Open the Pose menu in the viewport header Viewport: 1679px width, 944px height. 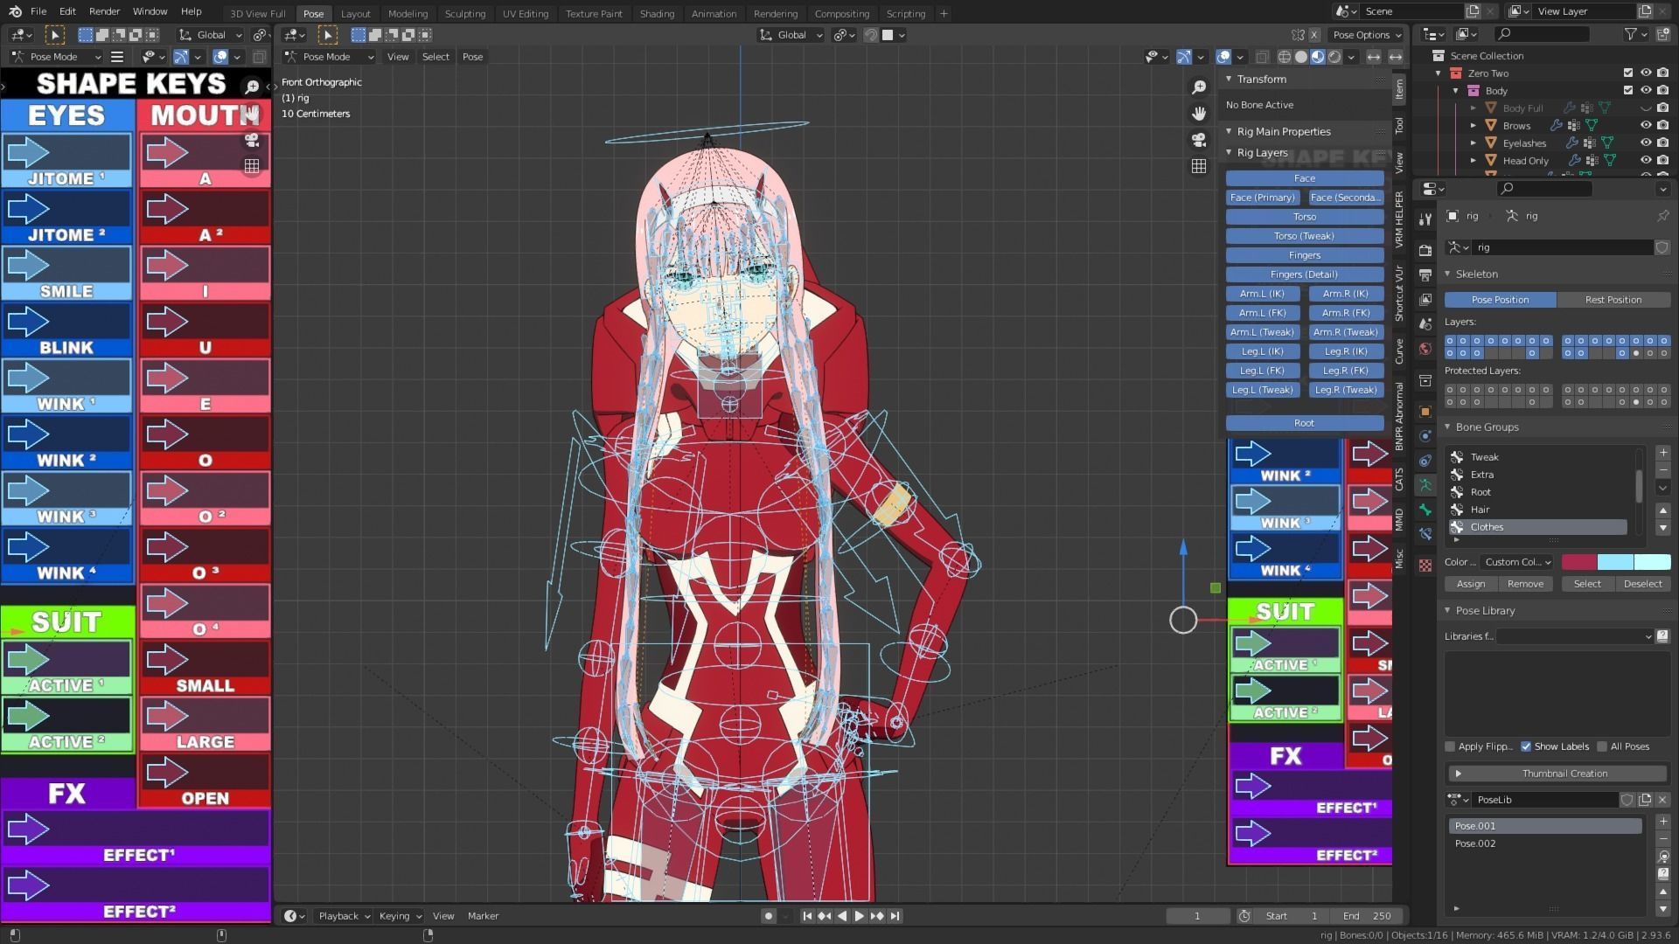pos(472,57)
